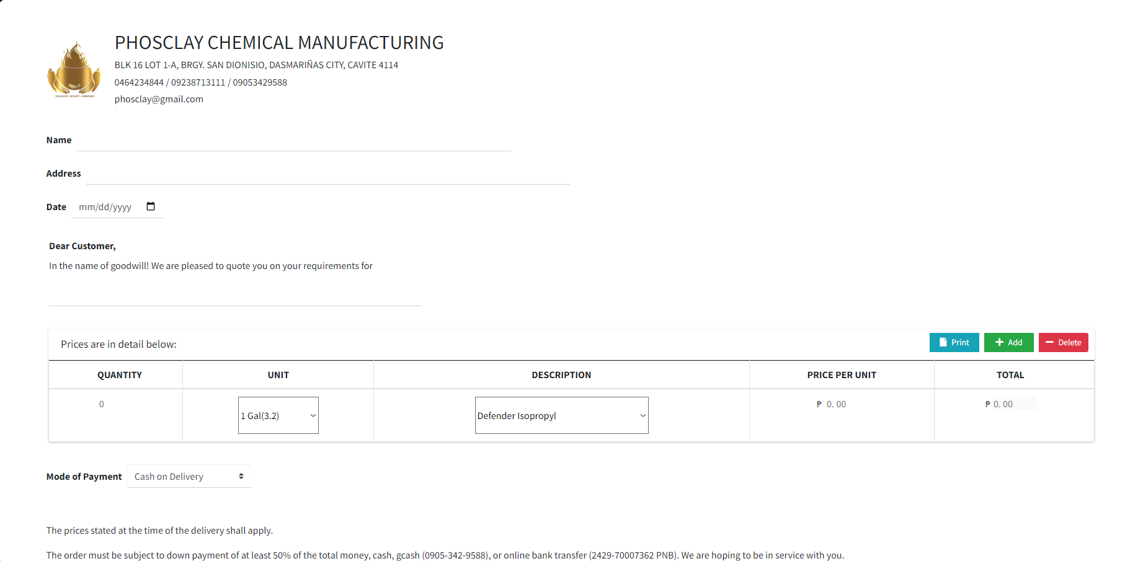Click the document icon on the Print button

pos(943,342)
